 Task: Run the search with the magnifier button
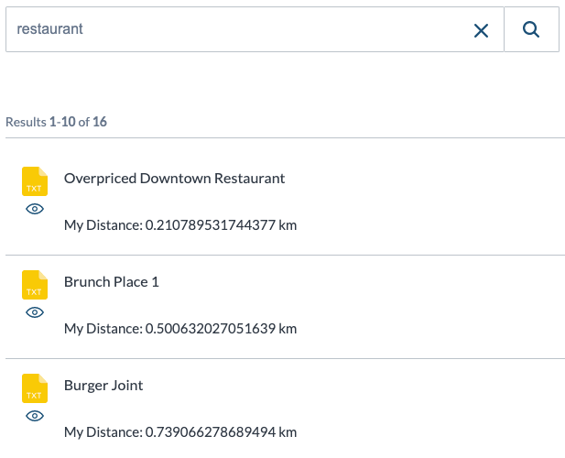[x=531, y=29]
